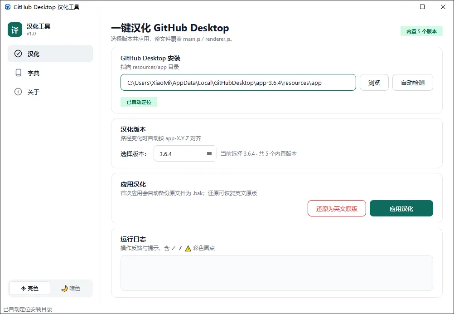The width and height of the screenshot is (454, 314).
Task: Click the 汉化工具 sidebar app name
Action: pos(39,26)
